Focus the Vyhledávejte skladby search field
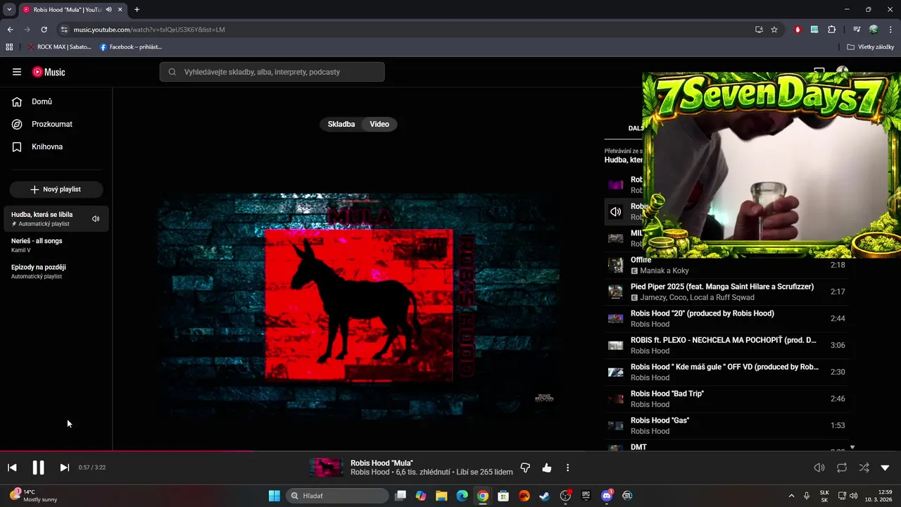This screenshot has width=901, height=507. (272, 72)
